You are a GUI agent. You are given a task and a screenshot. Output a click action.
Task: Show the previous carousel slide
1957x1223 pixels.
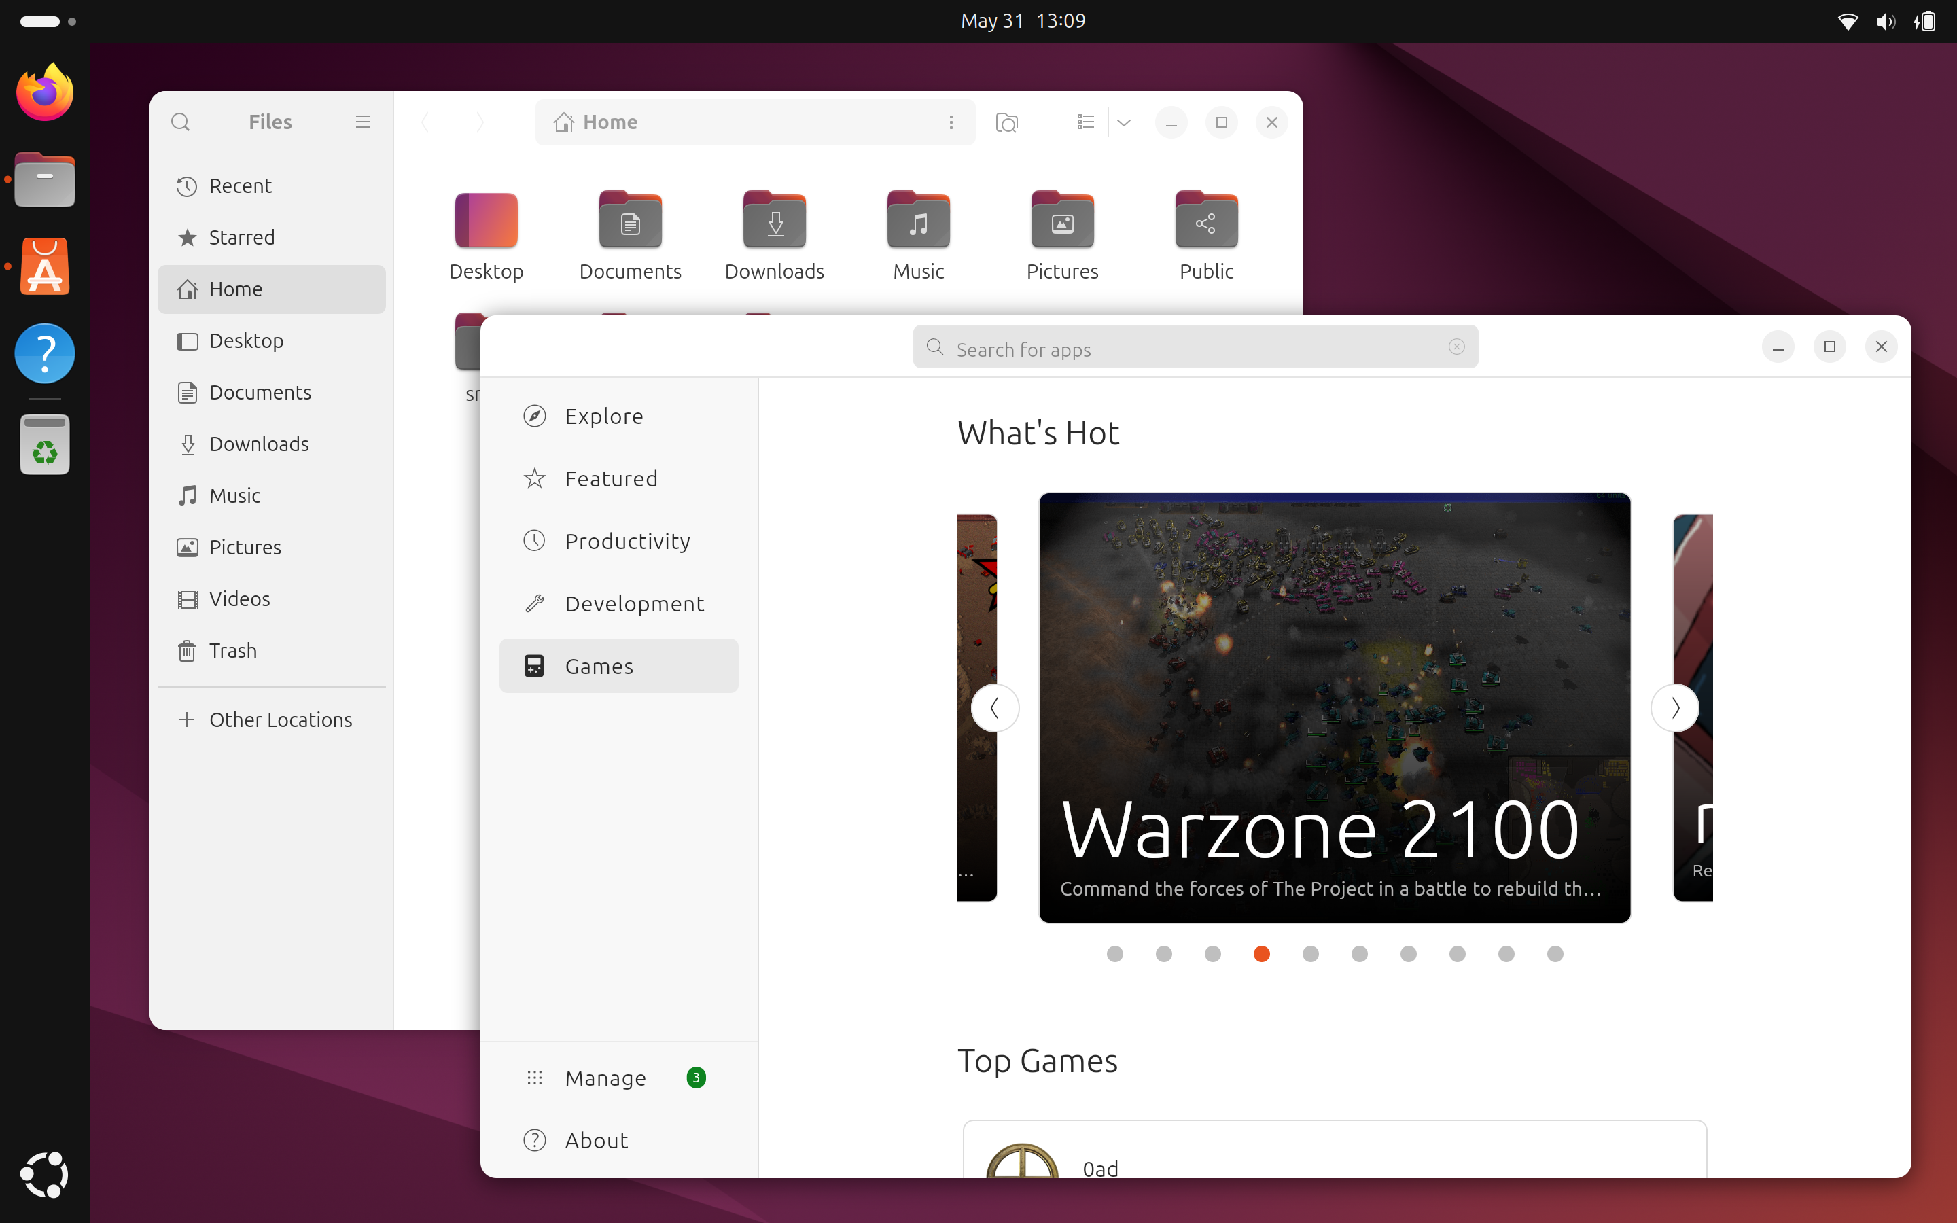[x=995, y=709]
